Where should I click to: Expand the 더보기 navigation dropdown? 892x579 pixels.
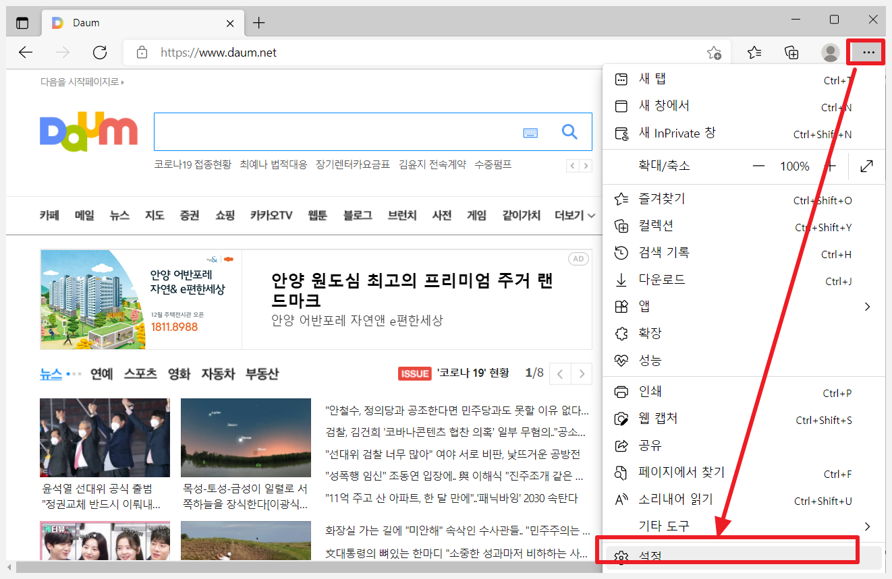[575, 216]
